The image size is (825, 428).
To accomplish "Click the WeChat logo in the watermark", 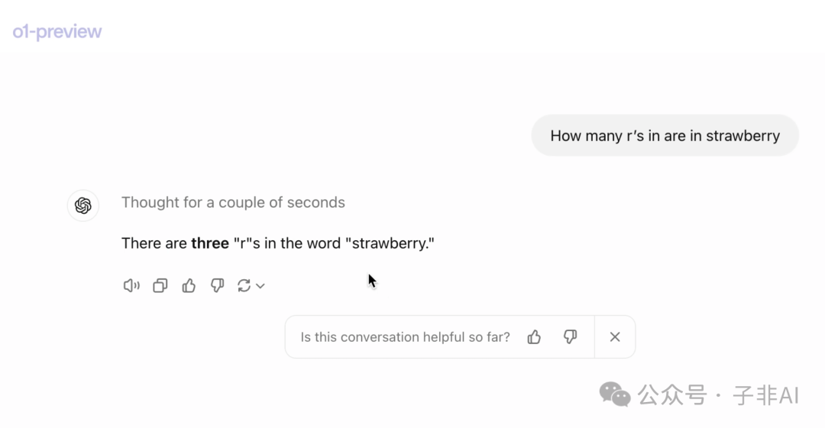I will 614,394.
